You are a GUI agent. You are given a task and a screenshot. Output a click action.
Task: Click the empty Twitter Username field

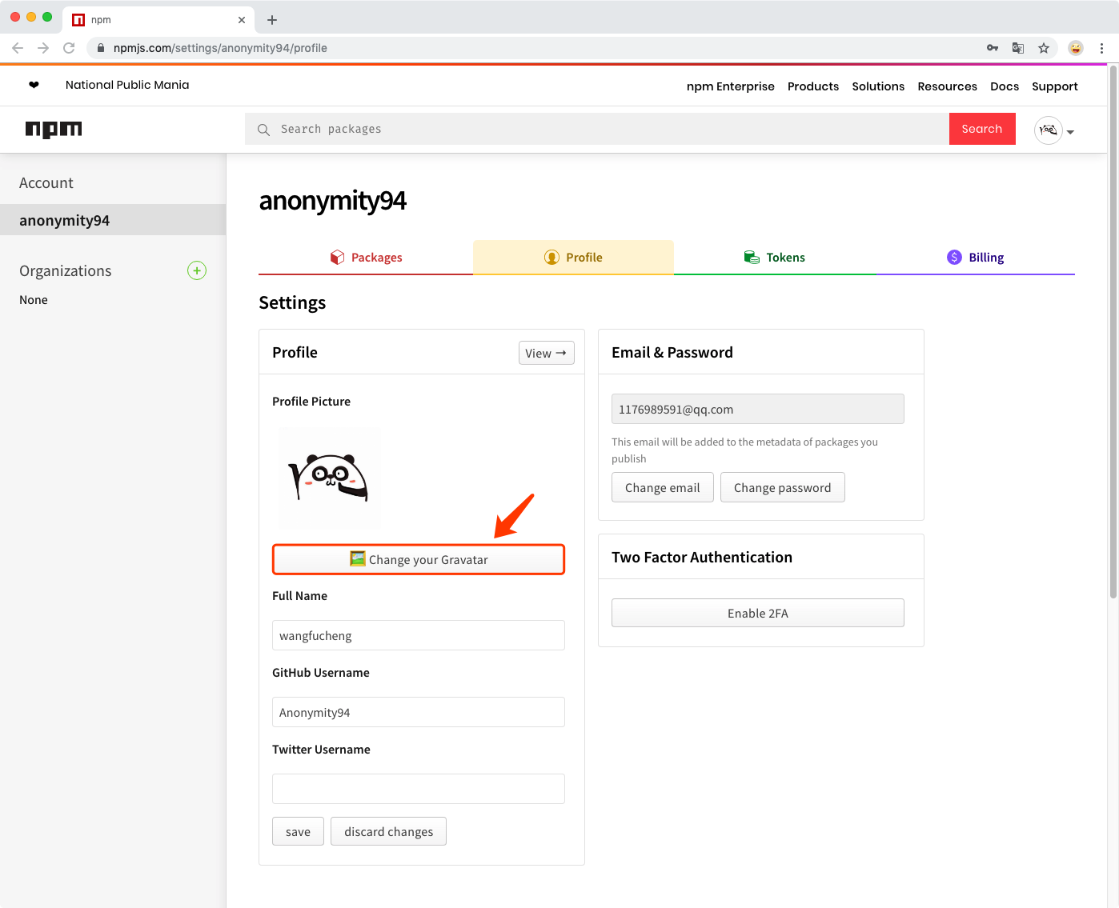click(x=419, y=789)
